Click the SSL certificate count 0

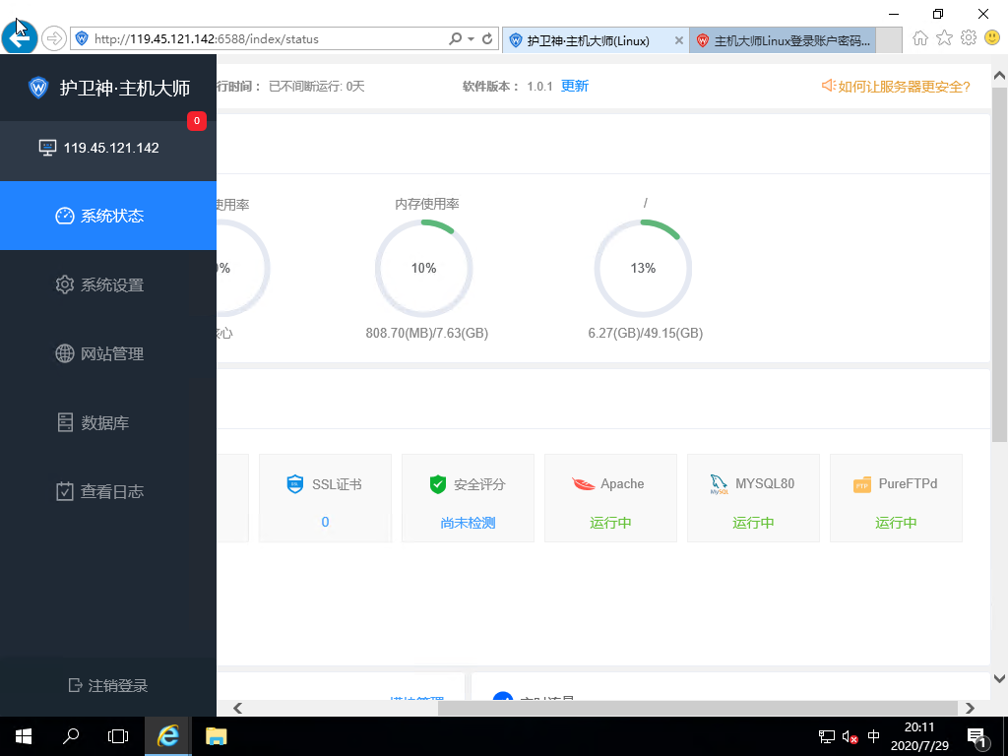[x=325, y=522]
